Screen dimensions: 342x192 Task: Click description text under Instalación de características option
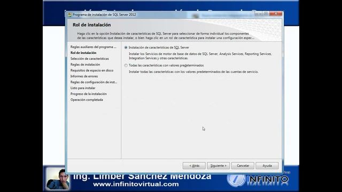pyautogui.click(x=200, y=56)
